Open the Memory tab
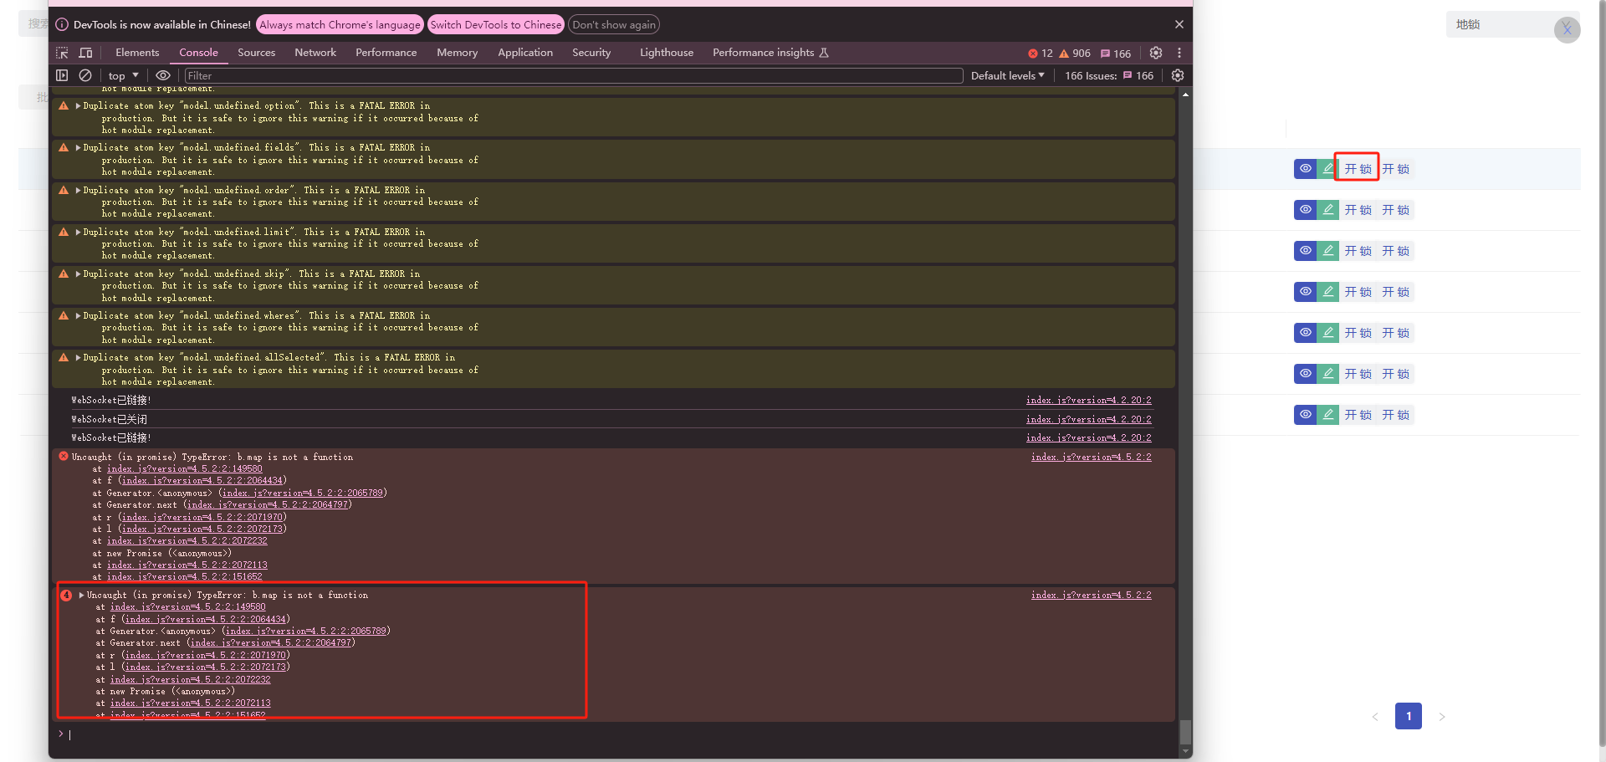The height and width of the screenshot is (762, 1606). [457, 53]
